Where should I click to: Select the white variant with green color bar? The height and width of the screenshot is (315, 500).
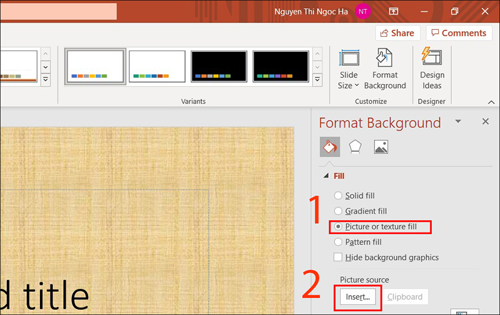pyautogui.click(x=157, y=67)
